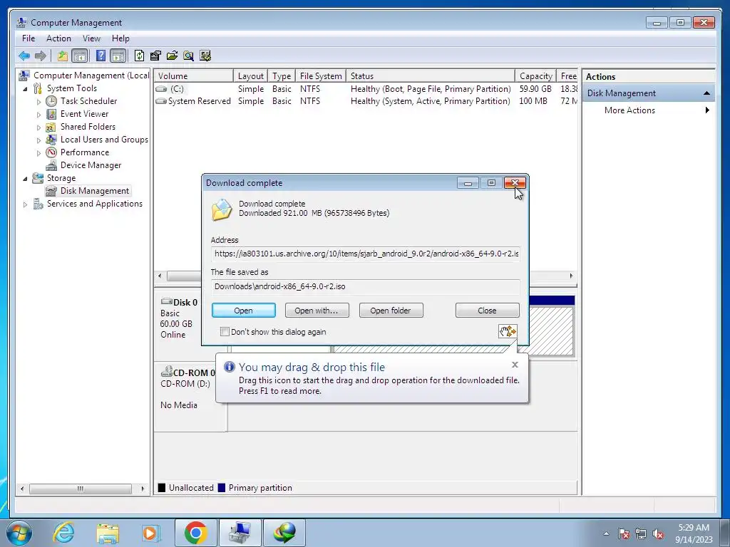
Task: Click the volume list right scroll arrow
Action: point(571,276)
